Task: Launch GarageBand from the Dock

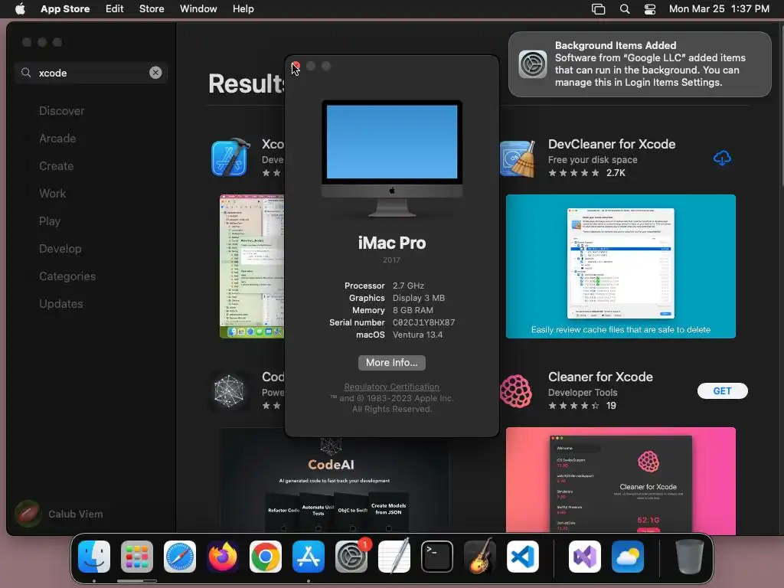Action: pyautogui.click(x=480, y=557)
